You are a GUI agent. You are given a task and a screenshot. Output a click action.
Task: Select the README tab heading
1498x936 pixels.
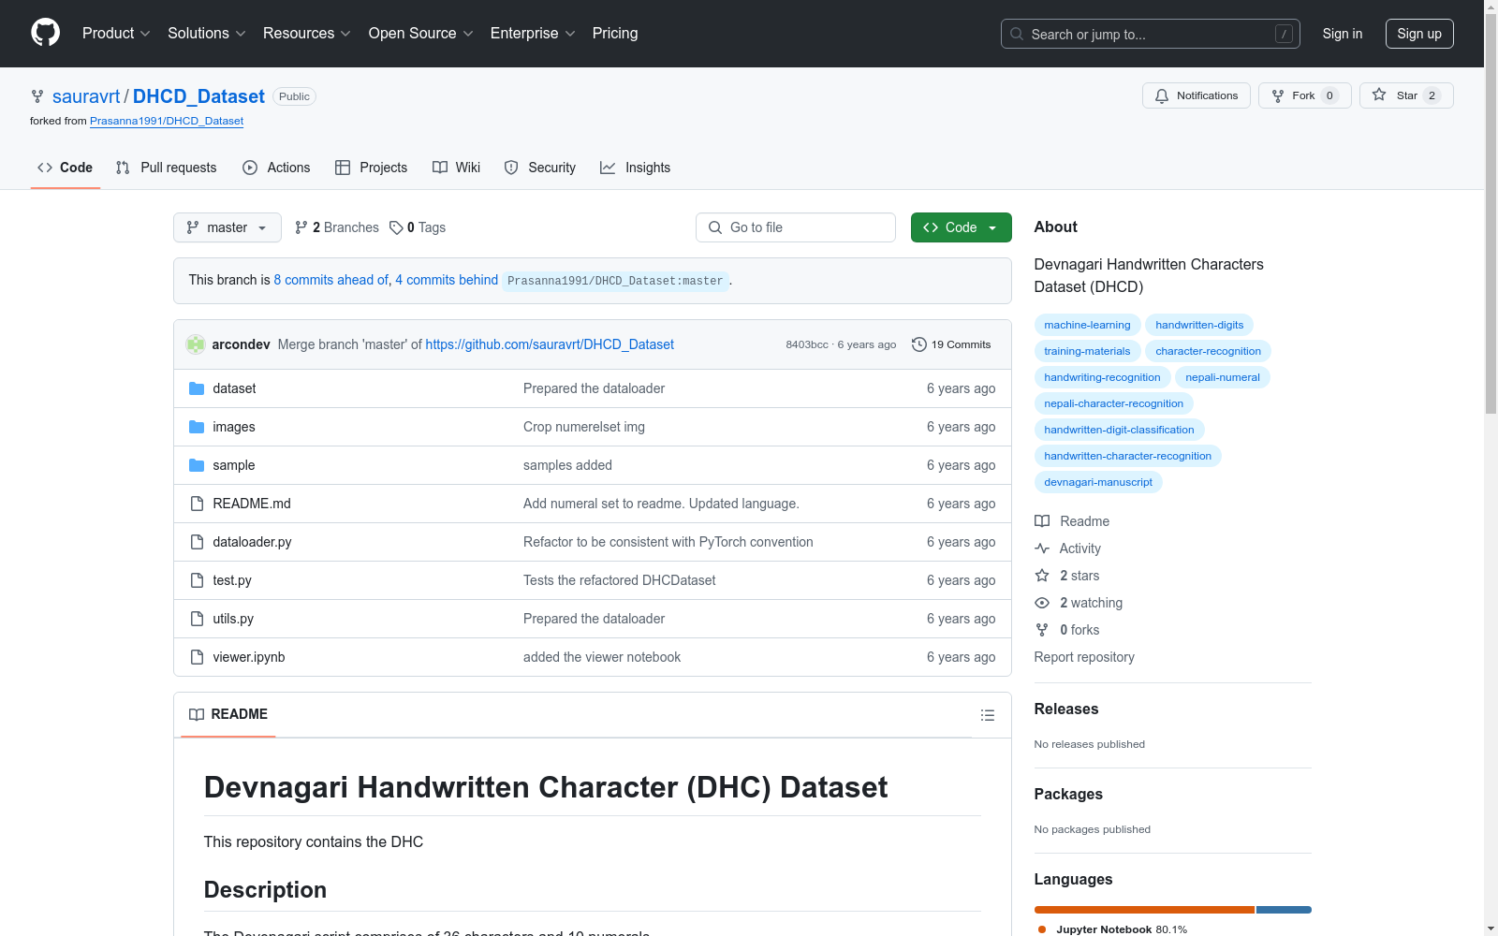[228, 714]
